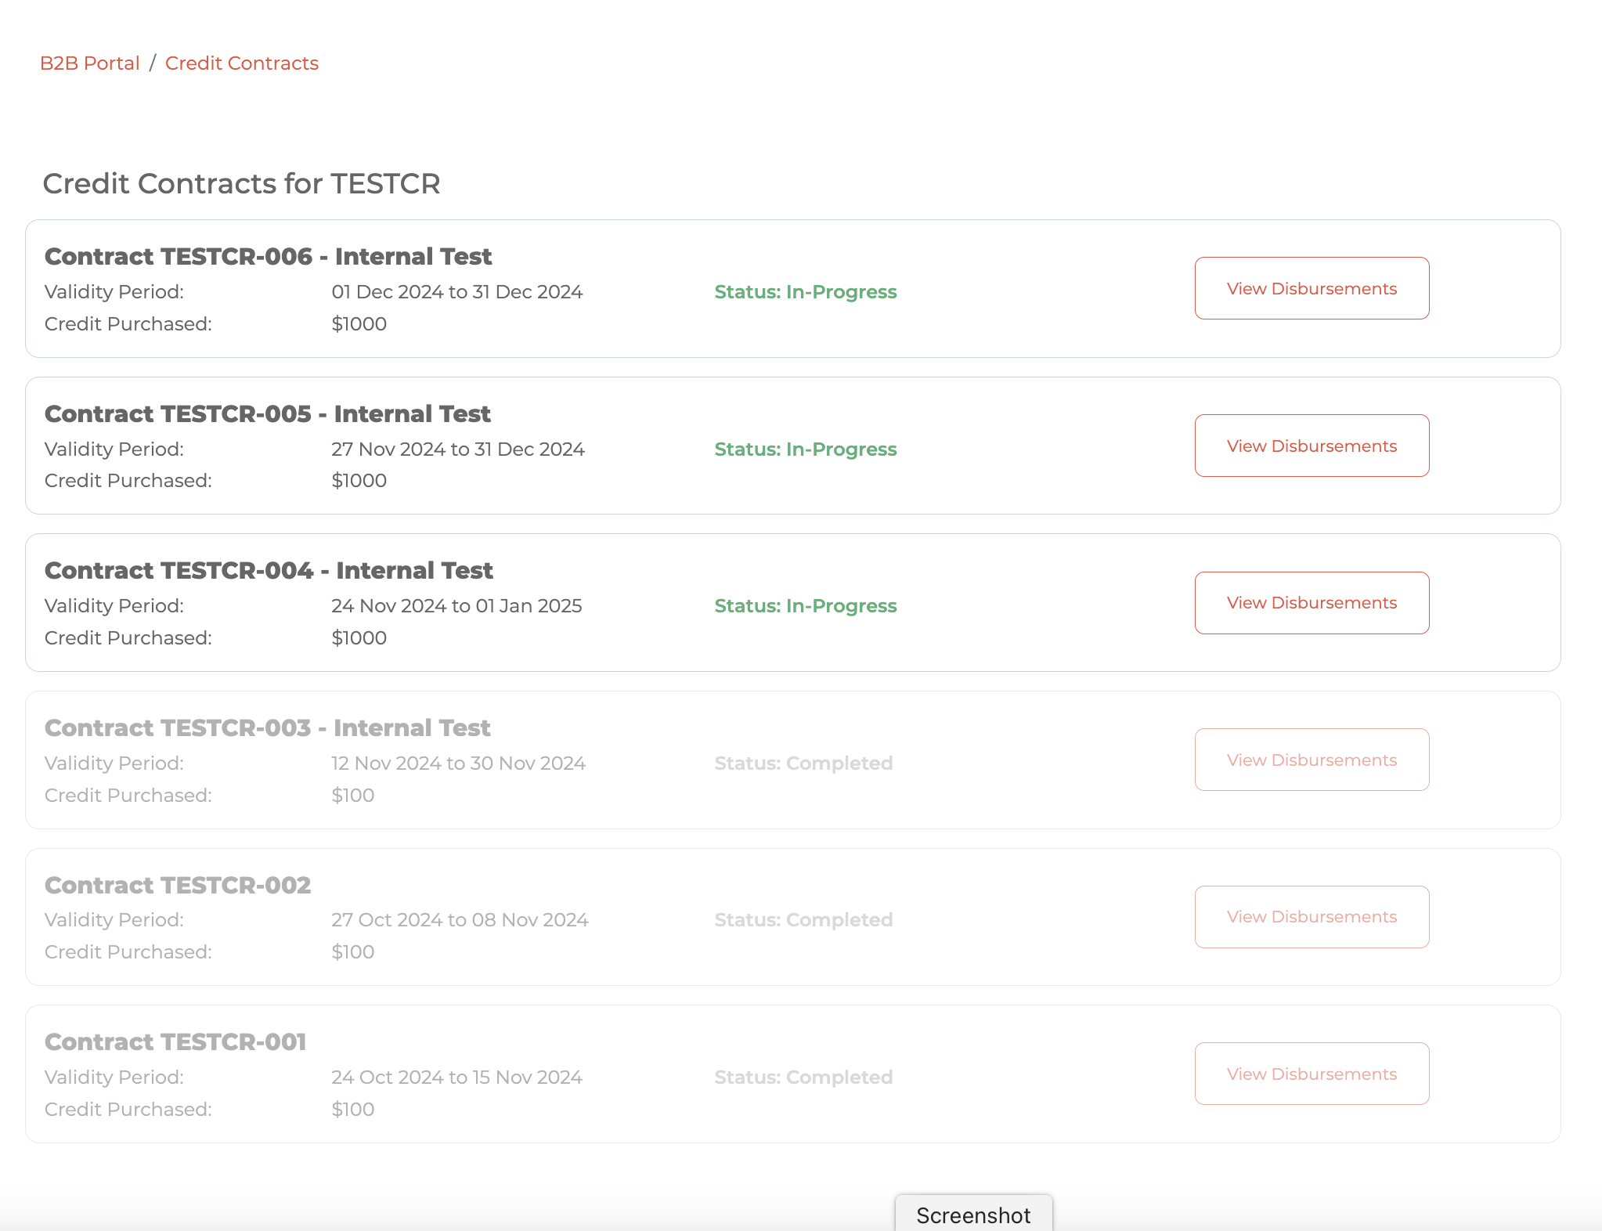The height and width of the screenshot is (1231, 1602).
Task: Click the Contract TESTCR-001 heading
Action: tap(175, 1042)
